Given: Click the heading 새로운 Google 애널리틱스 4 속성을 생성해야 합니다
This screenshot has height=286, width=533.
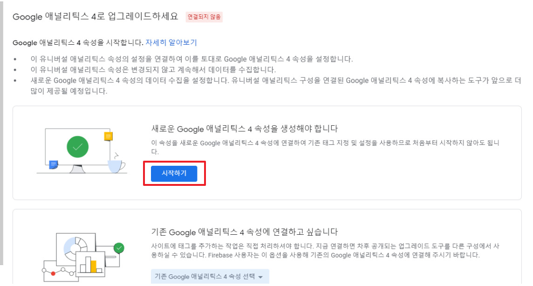Looking at the screenshot, I should [x=245, y=129].
